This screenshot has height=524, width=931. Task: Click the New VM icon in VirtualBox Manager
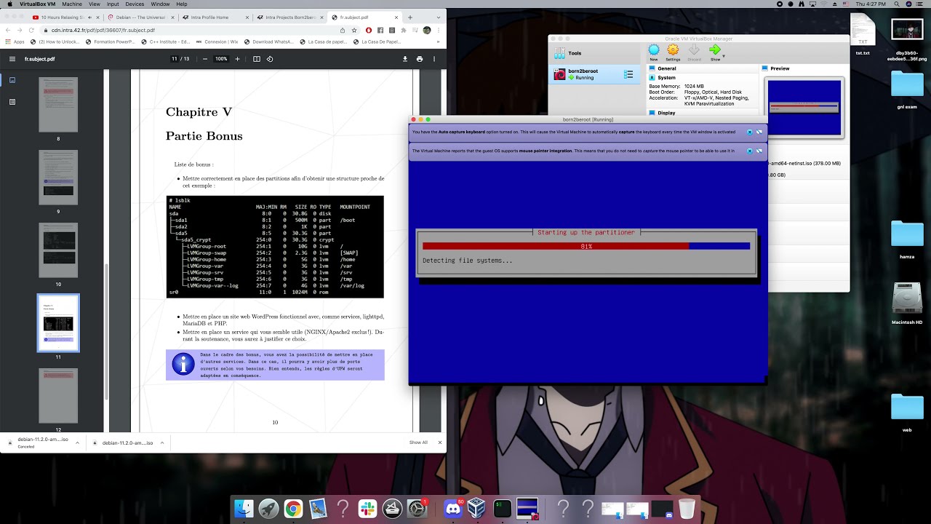[x=654, y=52]
